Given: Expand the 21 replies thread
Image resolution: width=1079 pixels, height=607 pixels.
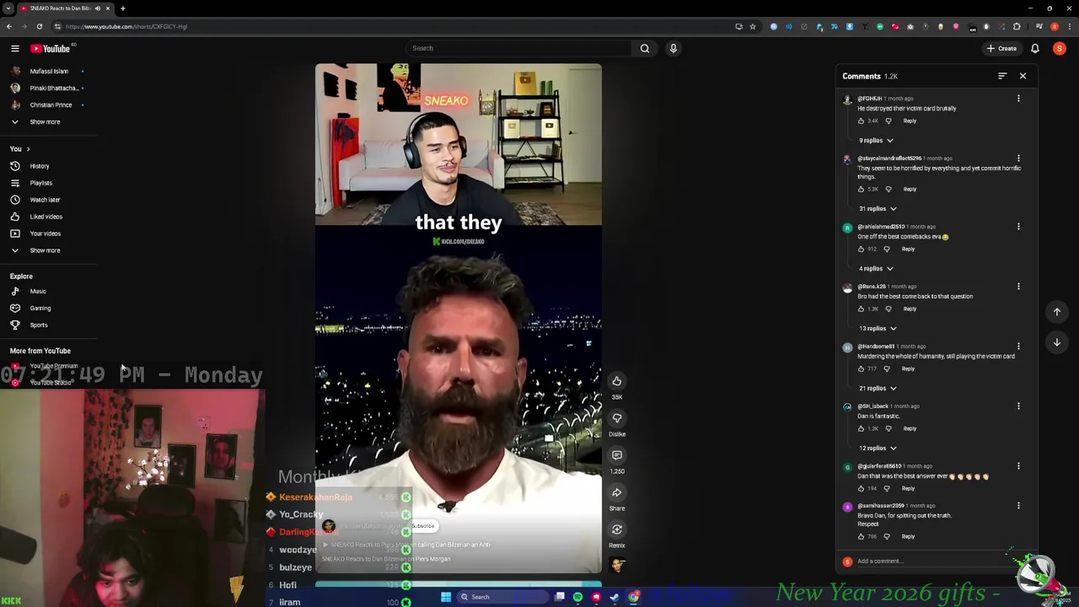Looking at the screenshot, I should point(878,388).
